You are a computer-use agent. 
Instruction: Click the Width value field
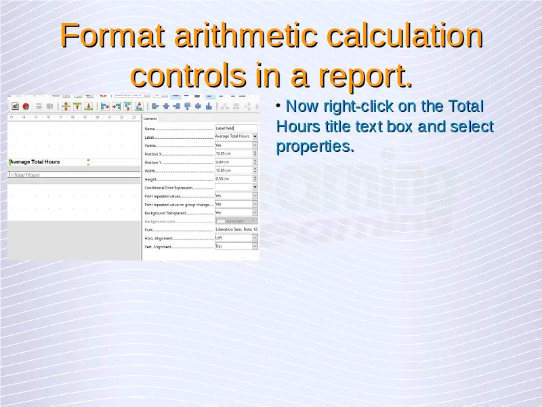point(234,170)
